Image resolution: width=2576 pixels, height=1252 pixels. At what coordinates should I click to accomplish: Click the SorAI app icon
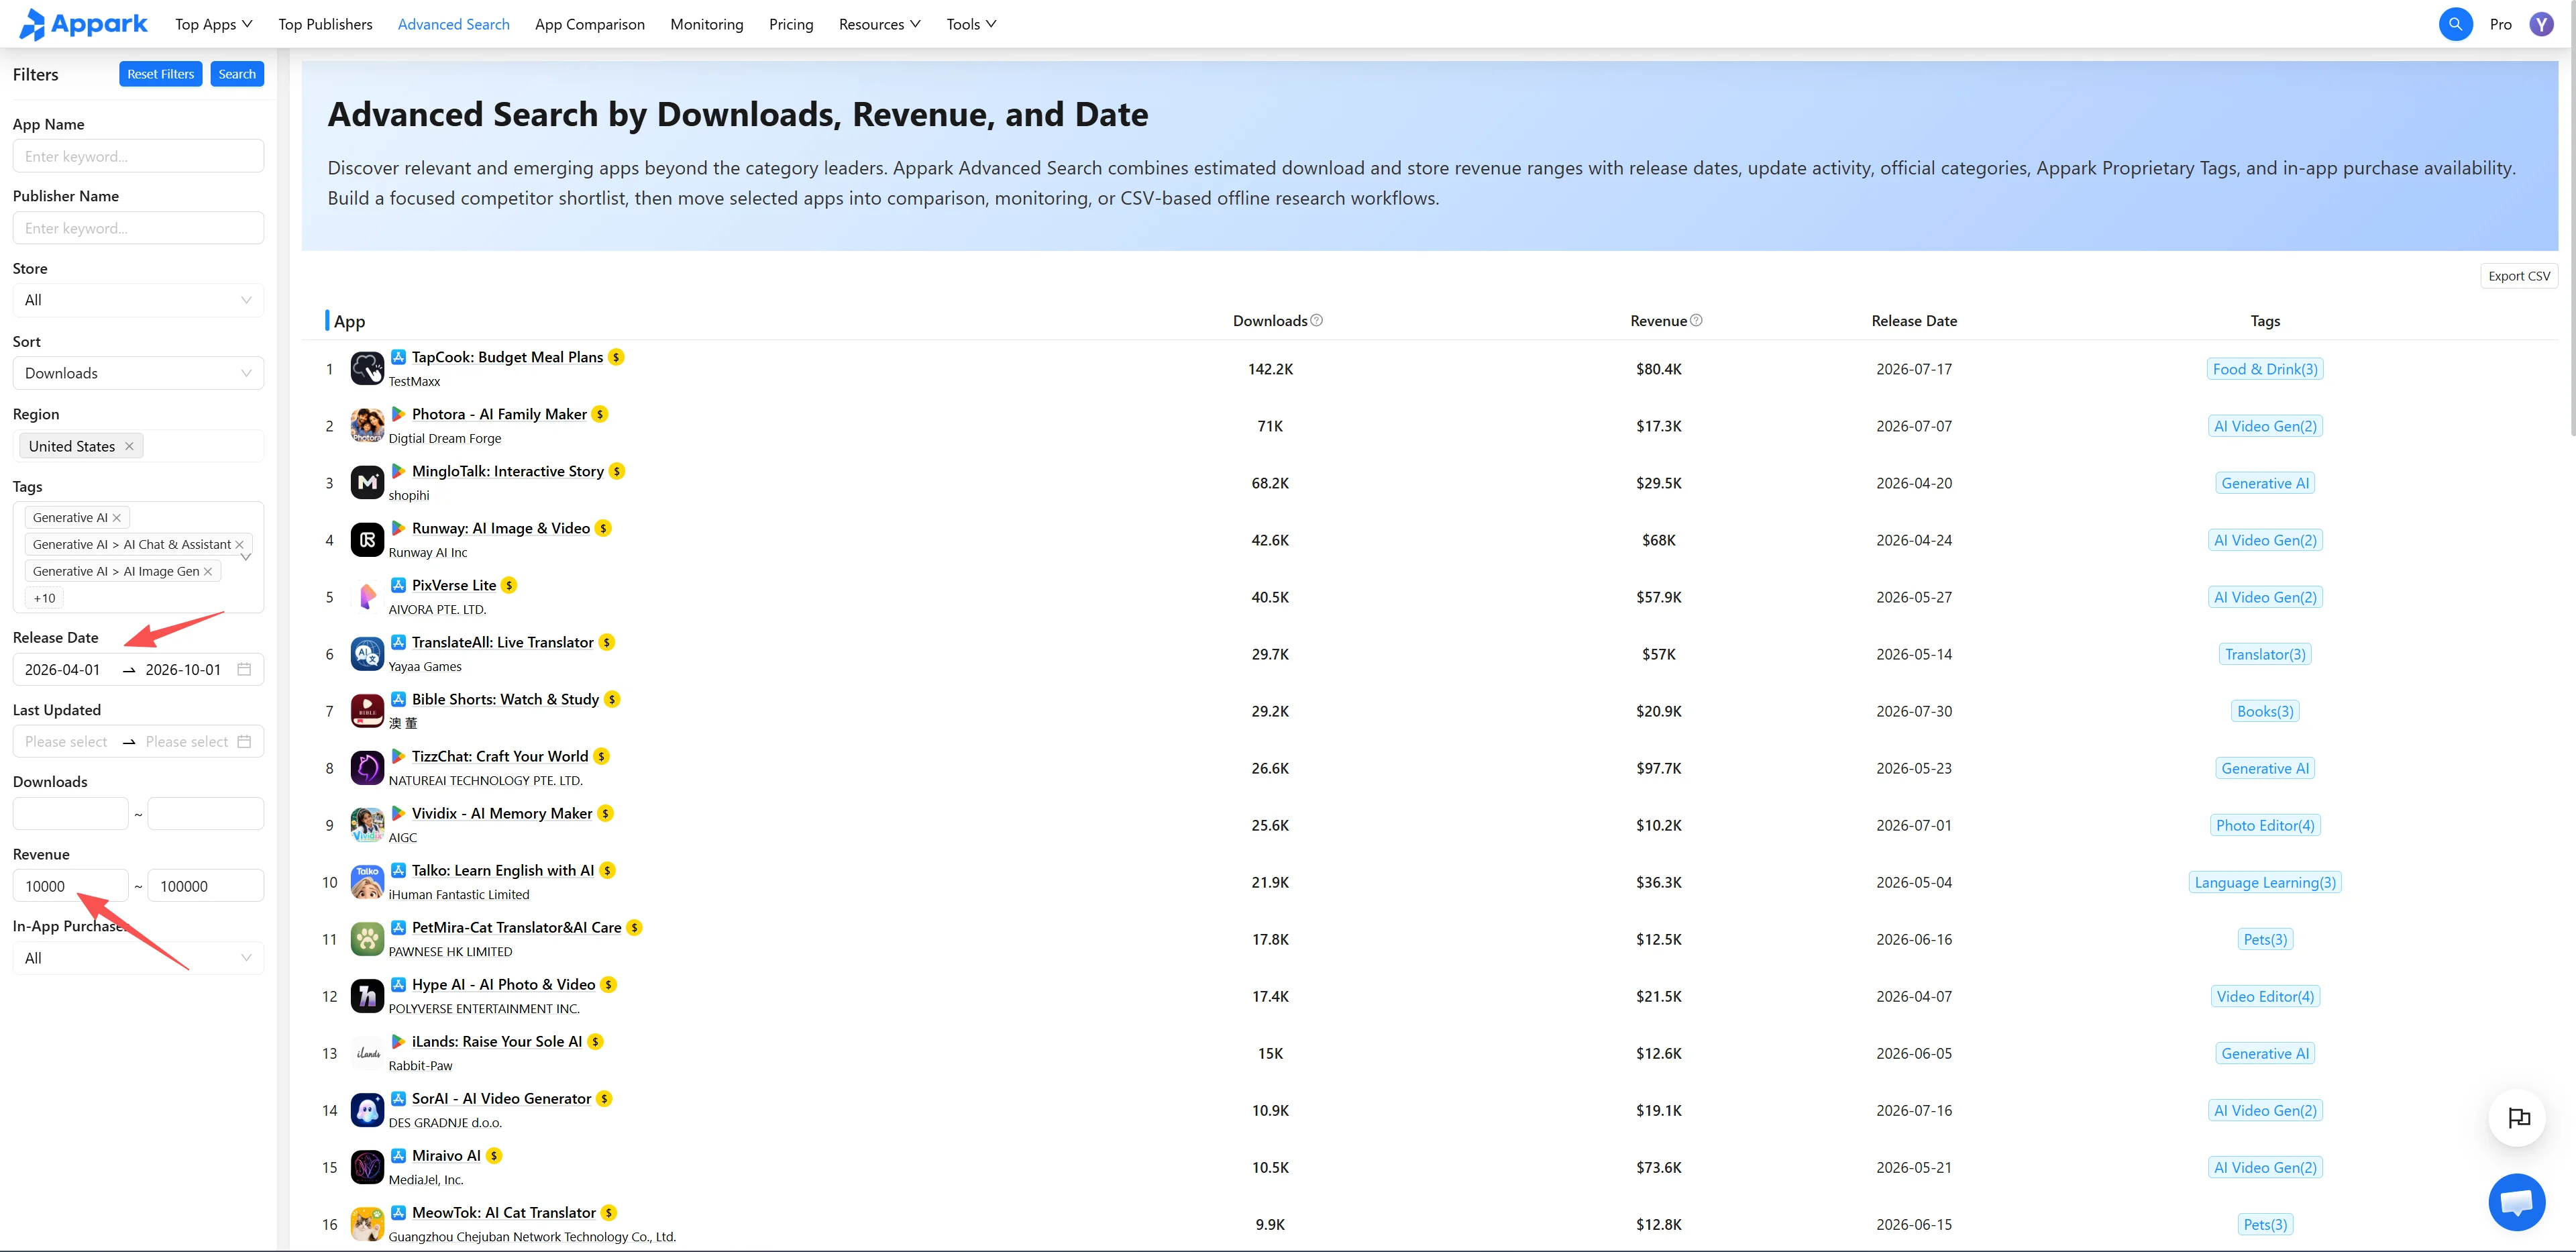[x=367, y=1110]
